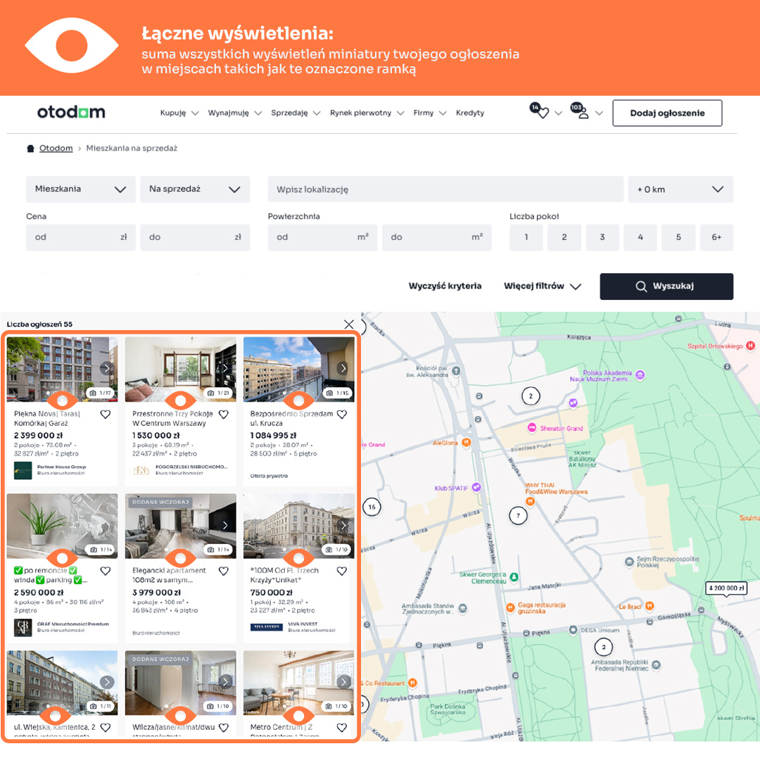This screenshot has width=760, height=770.
Task: Open the Kupuję menu
Action: tap(179, 113)
